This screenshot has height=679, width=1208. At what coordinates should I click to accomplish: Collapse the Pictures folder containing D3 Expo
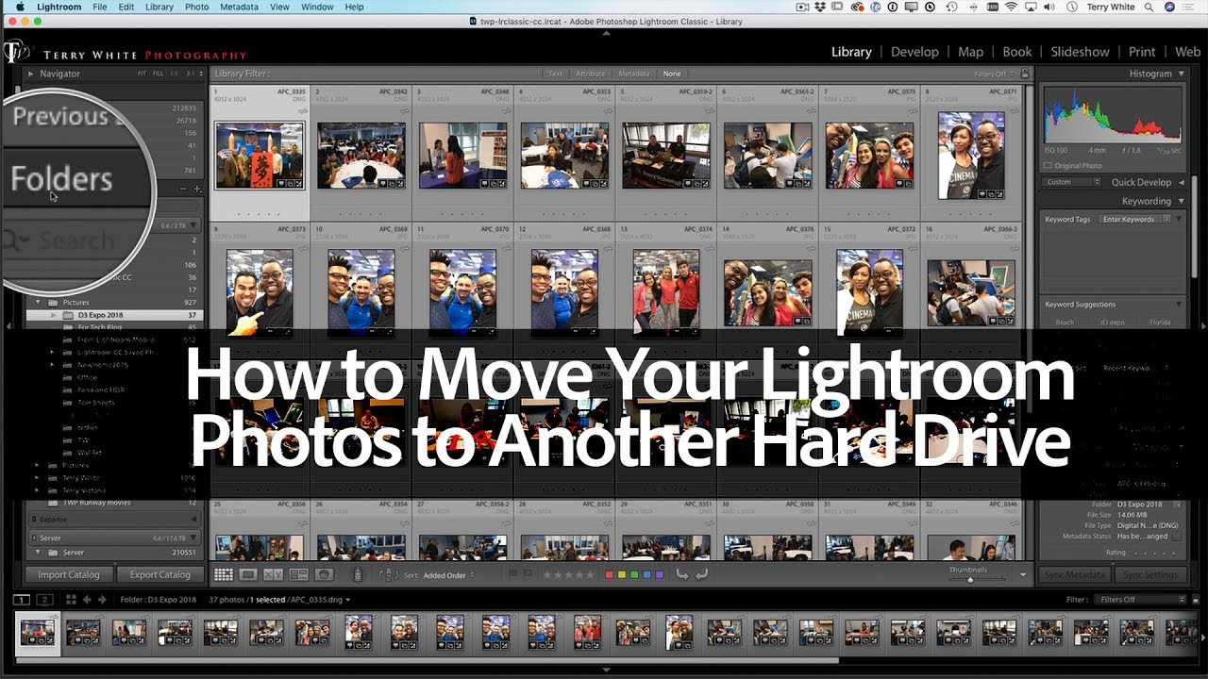[x=39, y=303]
